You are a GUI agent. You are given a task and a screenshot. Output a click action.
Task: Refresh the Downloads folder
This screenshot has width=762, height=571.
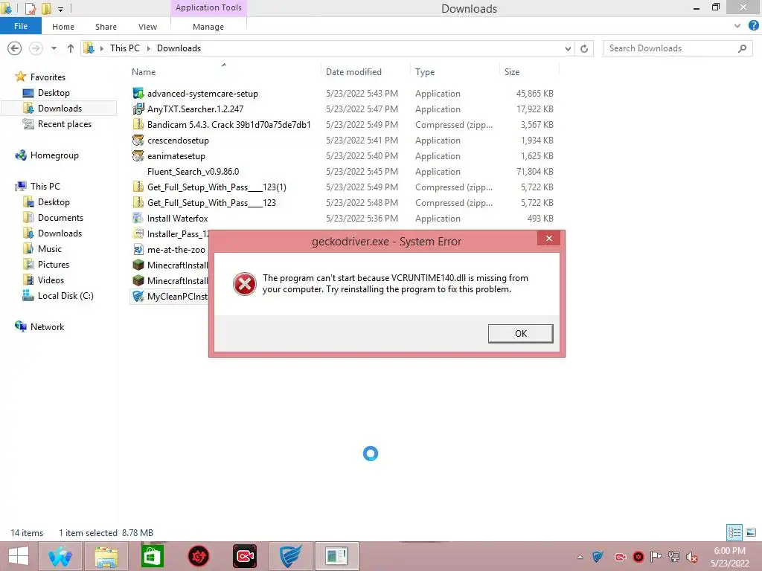584,48
